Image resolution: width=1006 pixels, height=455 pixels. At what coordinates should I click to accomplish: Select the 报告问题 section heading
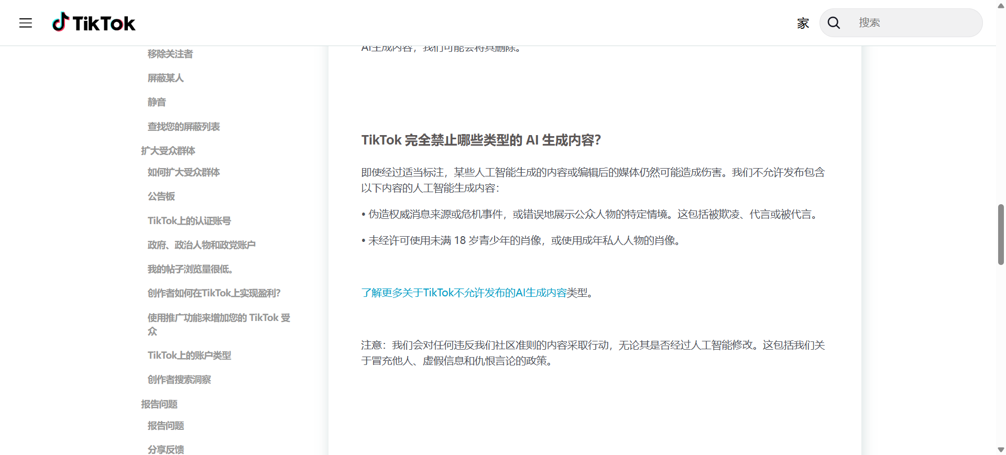tap(159, 404)
